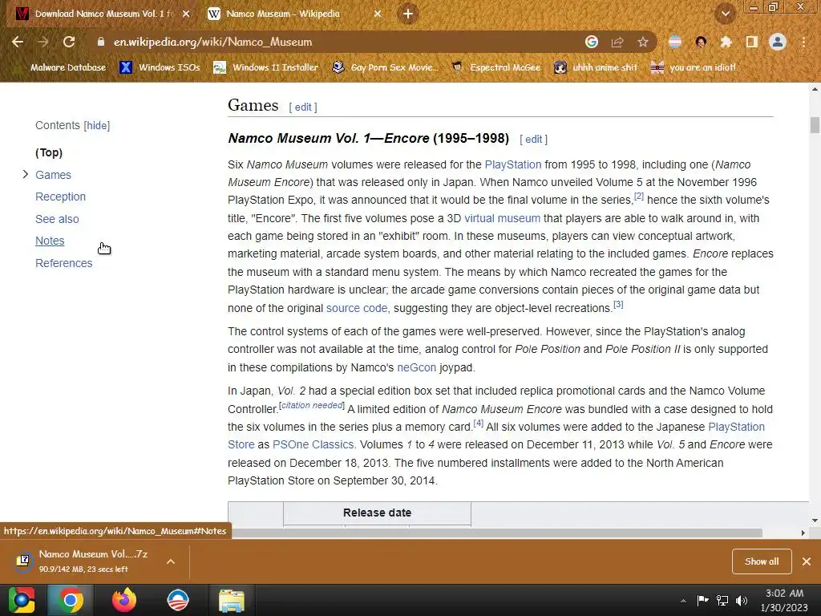The image size is (821, 616).
Task: Open footnote reference [3]
Action: (x=618, y=304)
